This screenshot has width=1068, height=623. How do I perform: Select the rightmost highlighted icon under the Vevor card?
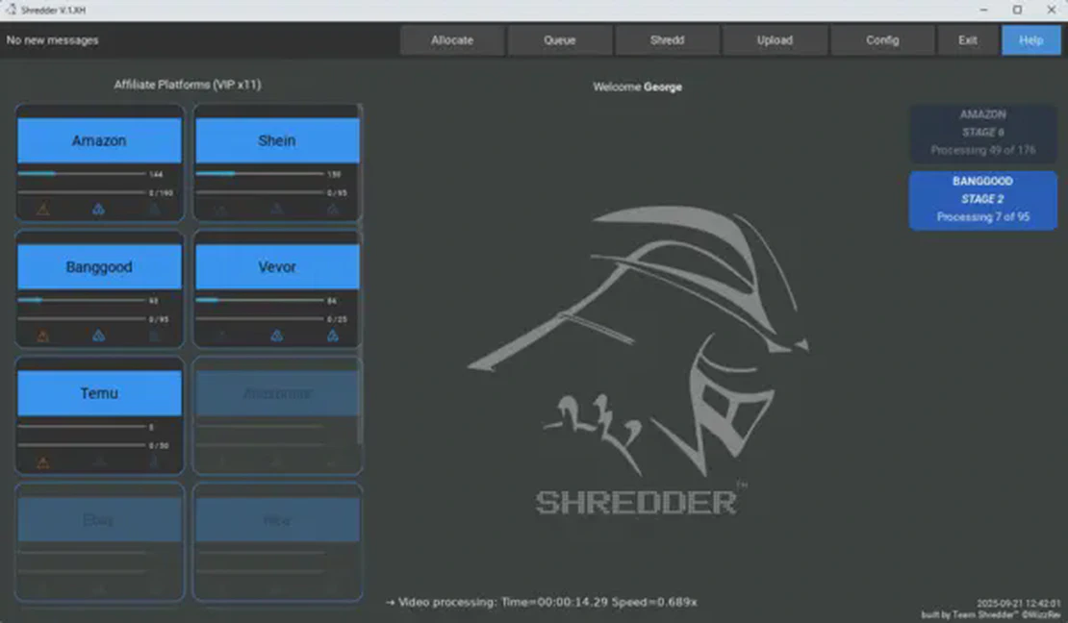tap(334, 336)
